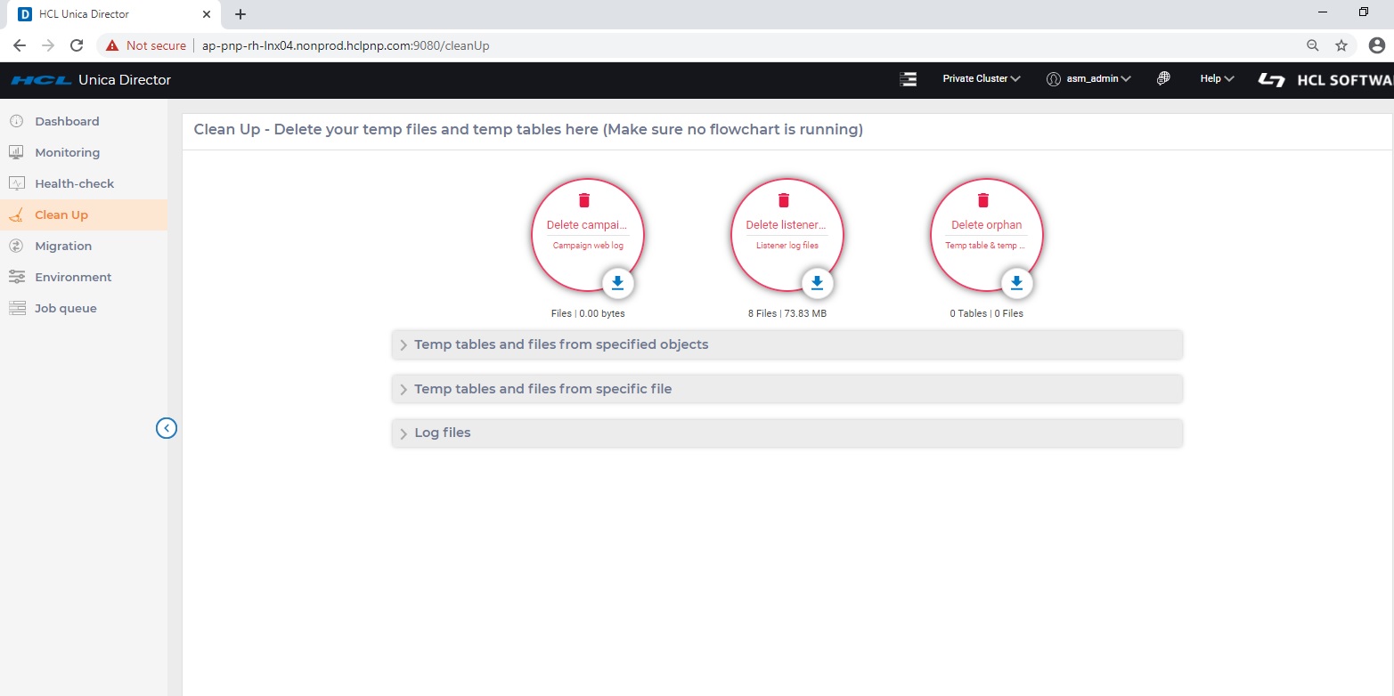This screenshot has width=1394, height=696.
Task: Click the Delete campaign label
Action: tap(587, 225)
